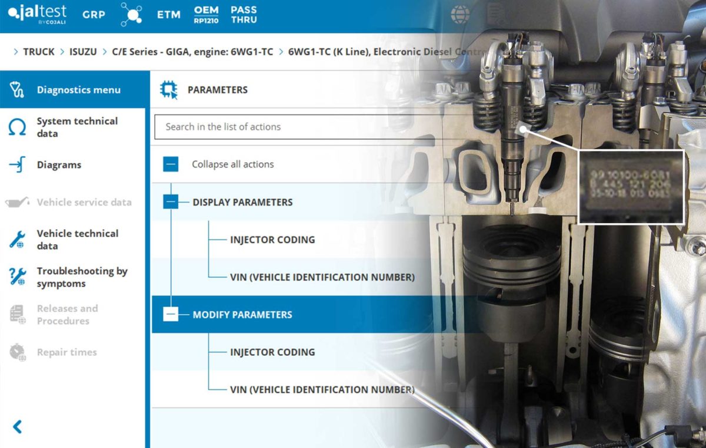Viewport: 706px width, 448px height.
Task: Open Troubleshooting by symptoms
Action: (82, 277)
